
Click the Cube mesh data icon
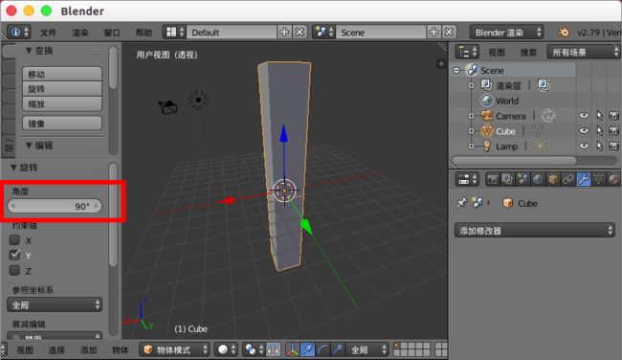538,131
